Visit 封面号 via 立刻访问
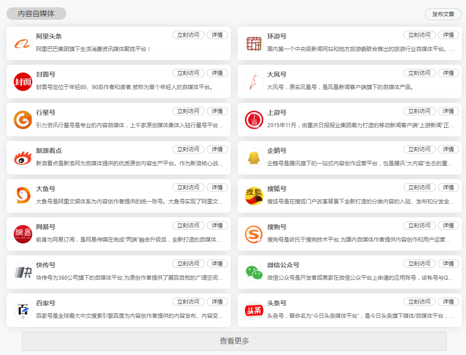 pyautogui.click(x=188, y=73)
